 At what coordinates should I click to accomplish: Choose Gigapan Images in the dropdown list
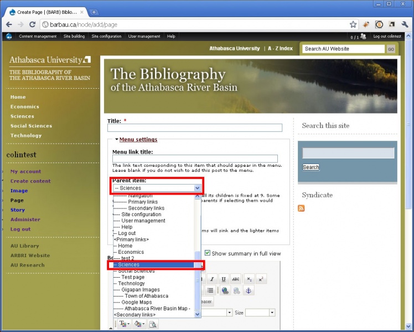[x=141, y=290]
